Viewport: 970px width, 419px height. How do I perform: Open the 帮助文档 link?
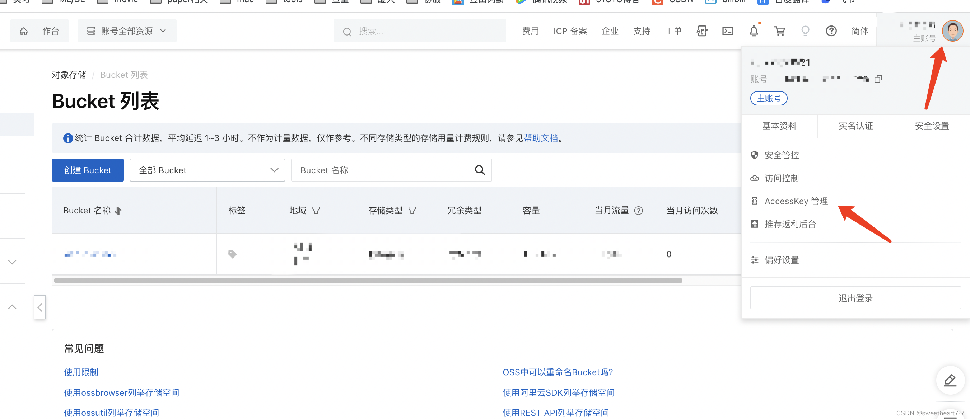tap(541, 138)
